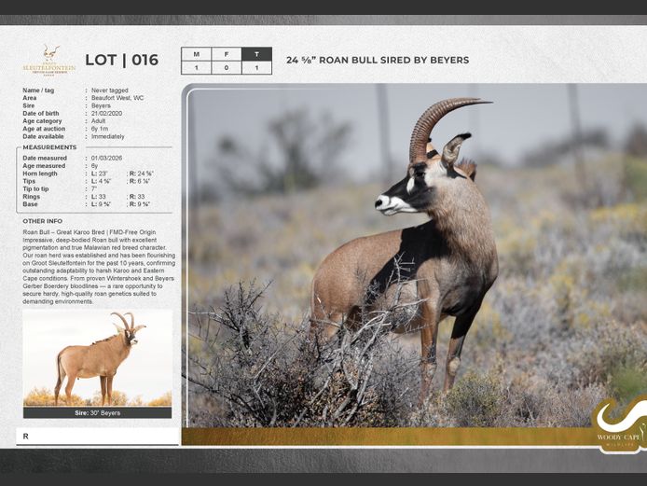The height and width of the screenshot is (486, 647).
Task: Click the F column header cell
Action: pyautogui.click(x=227, y=54)
